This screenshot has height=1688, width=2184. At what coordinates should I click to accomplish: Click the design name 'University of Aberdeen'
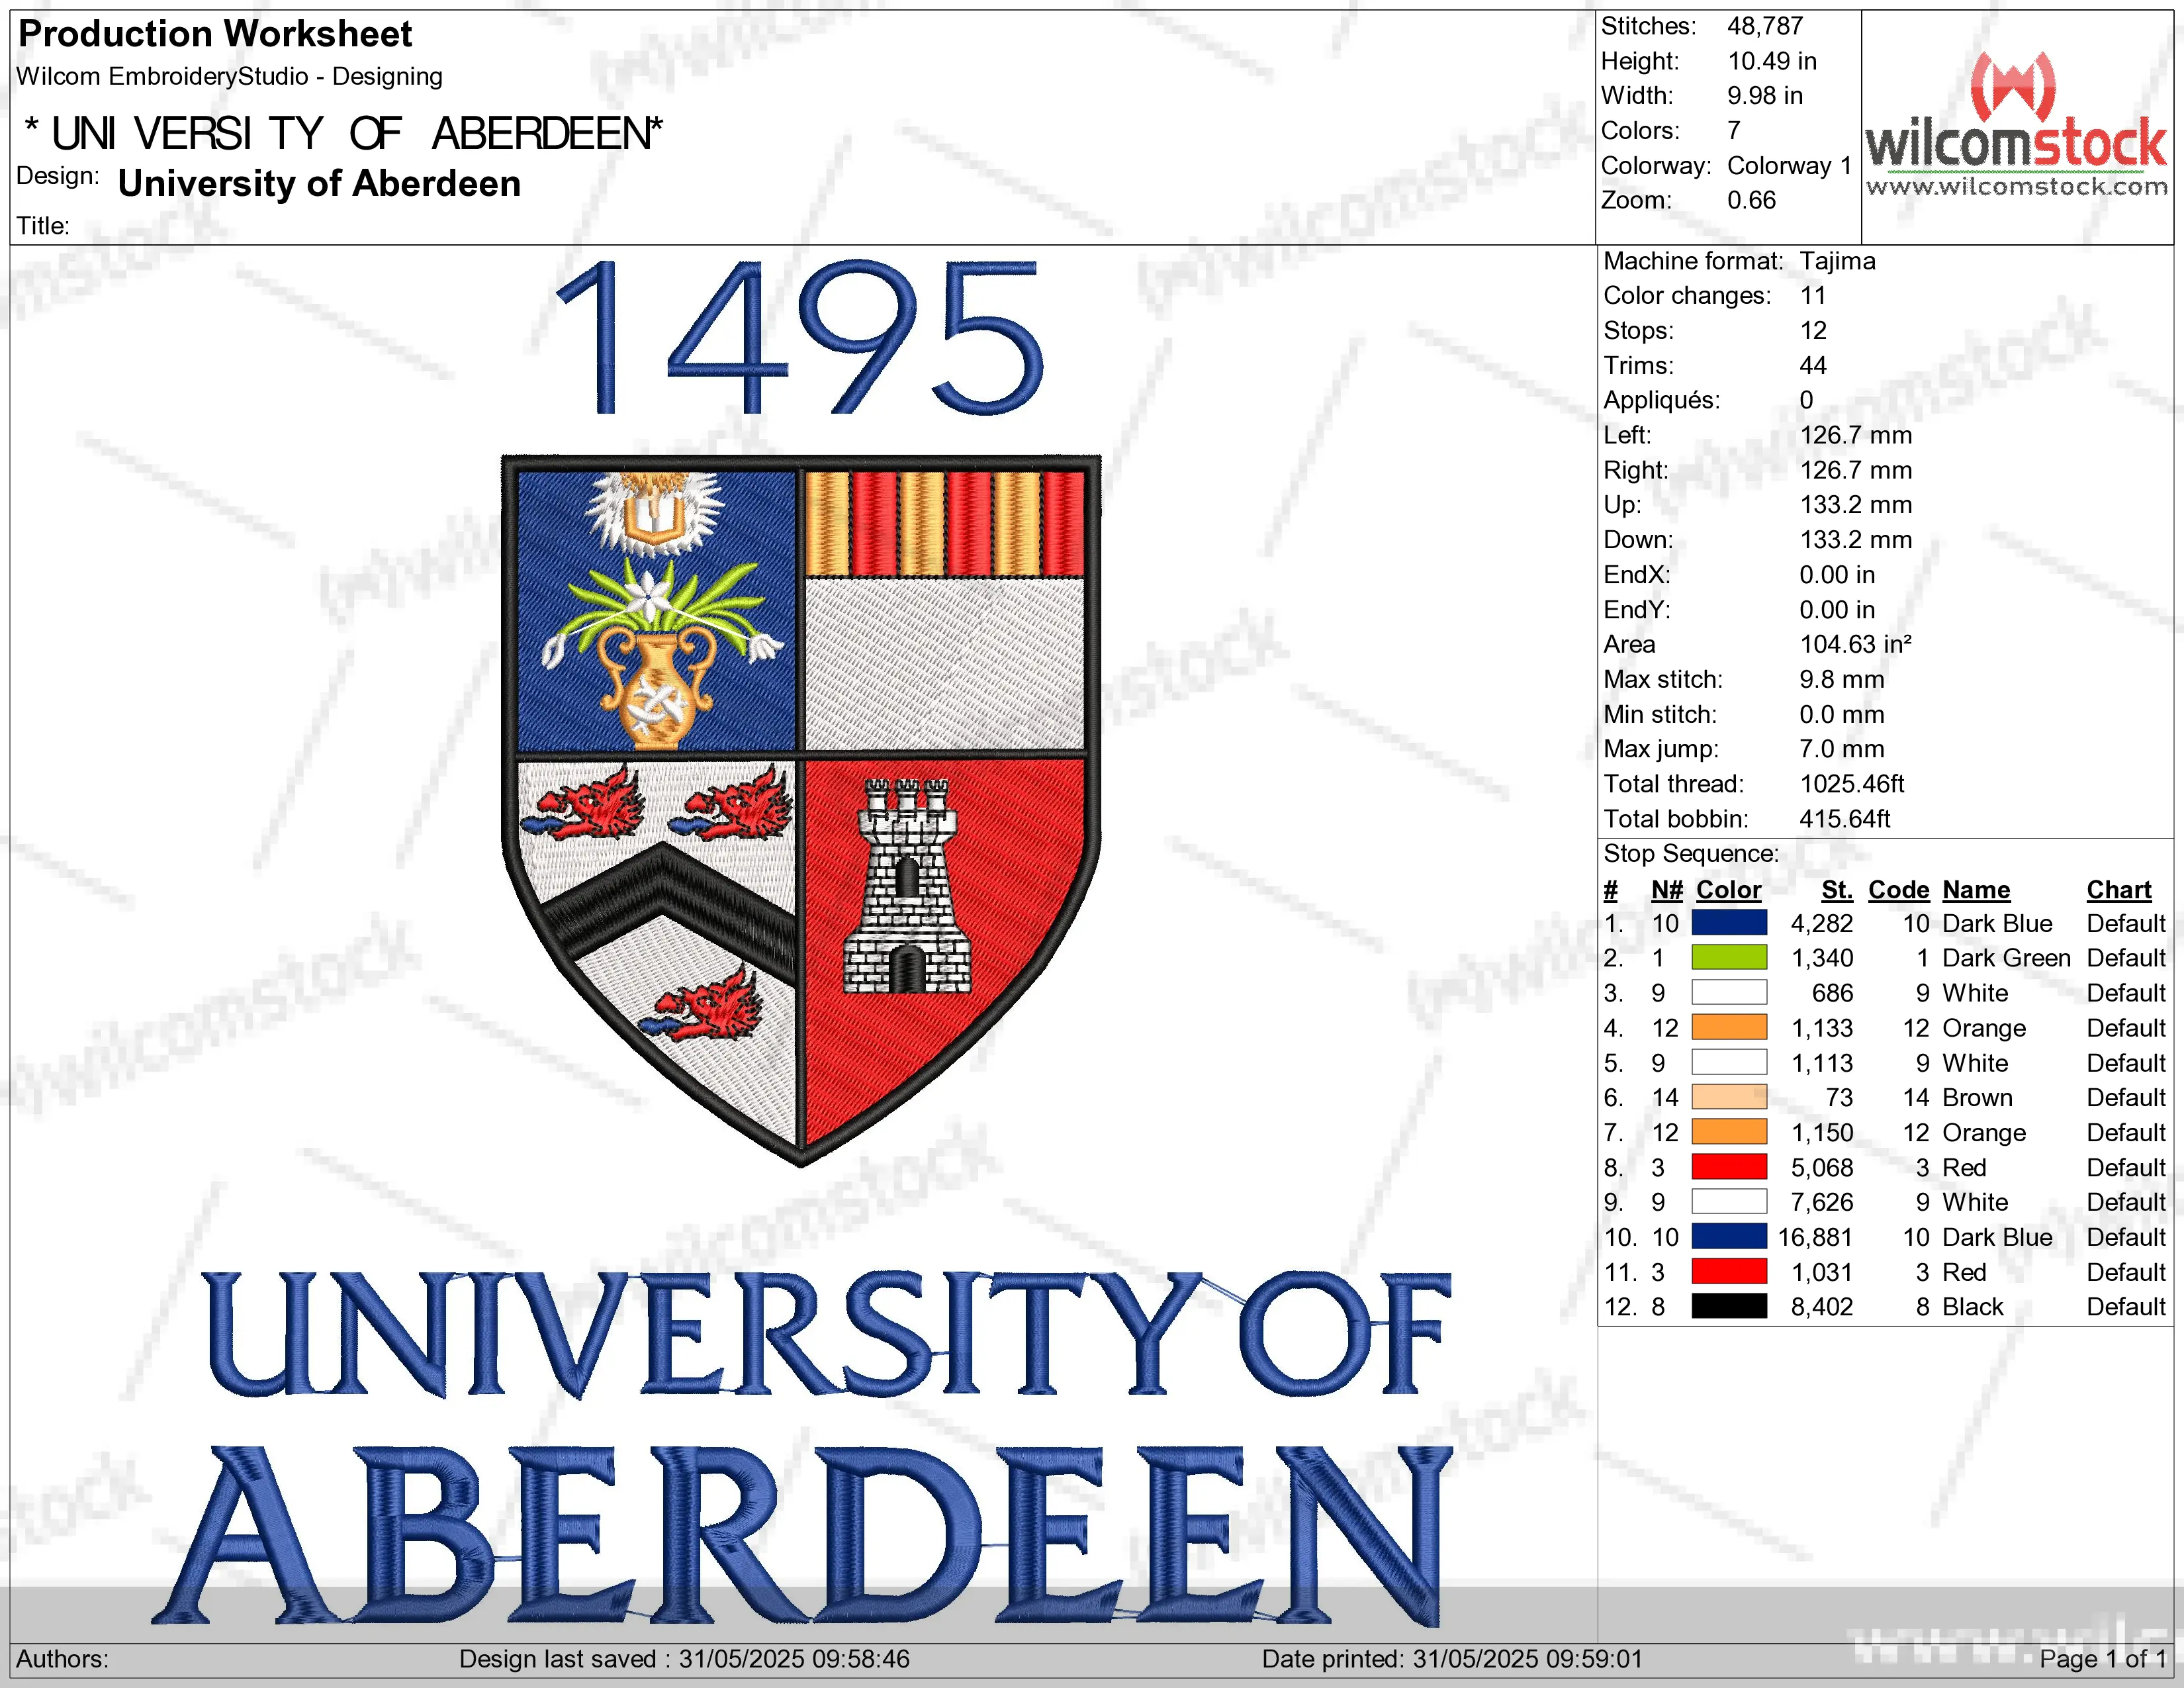319,184
